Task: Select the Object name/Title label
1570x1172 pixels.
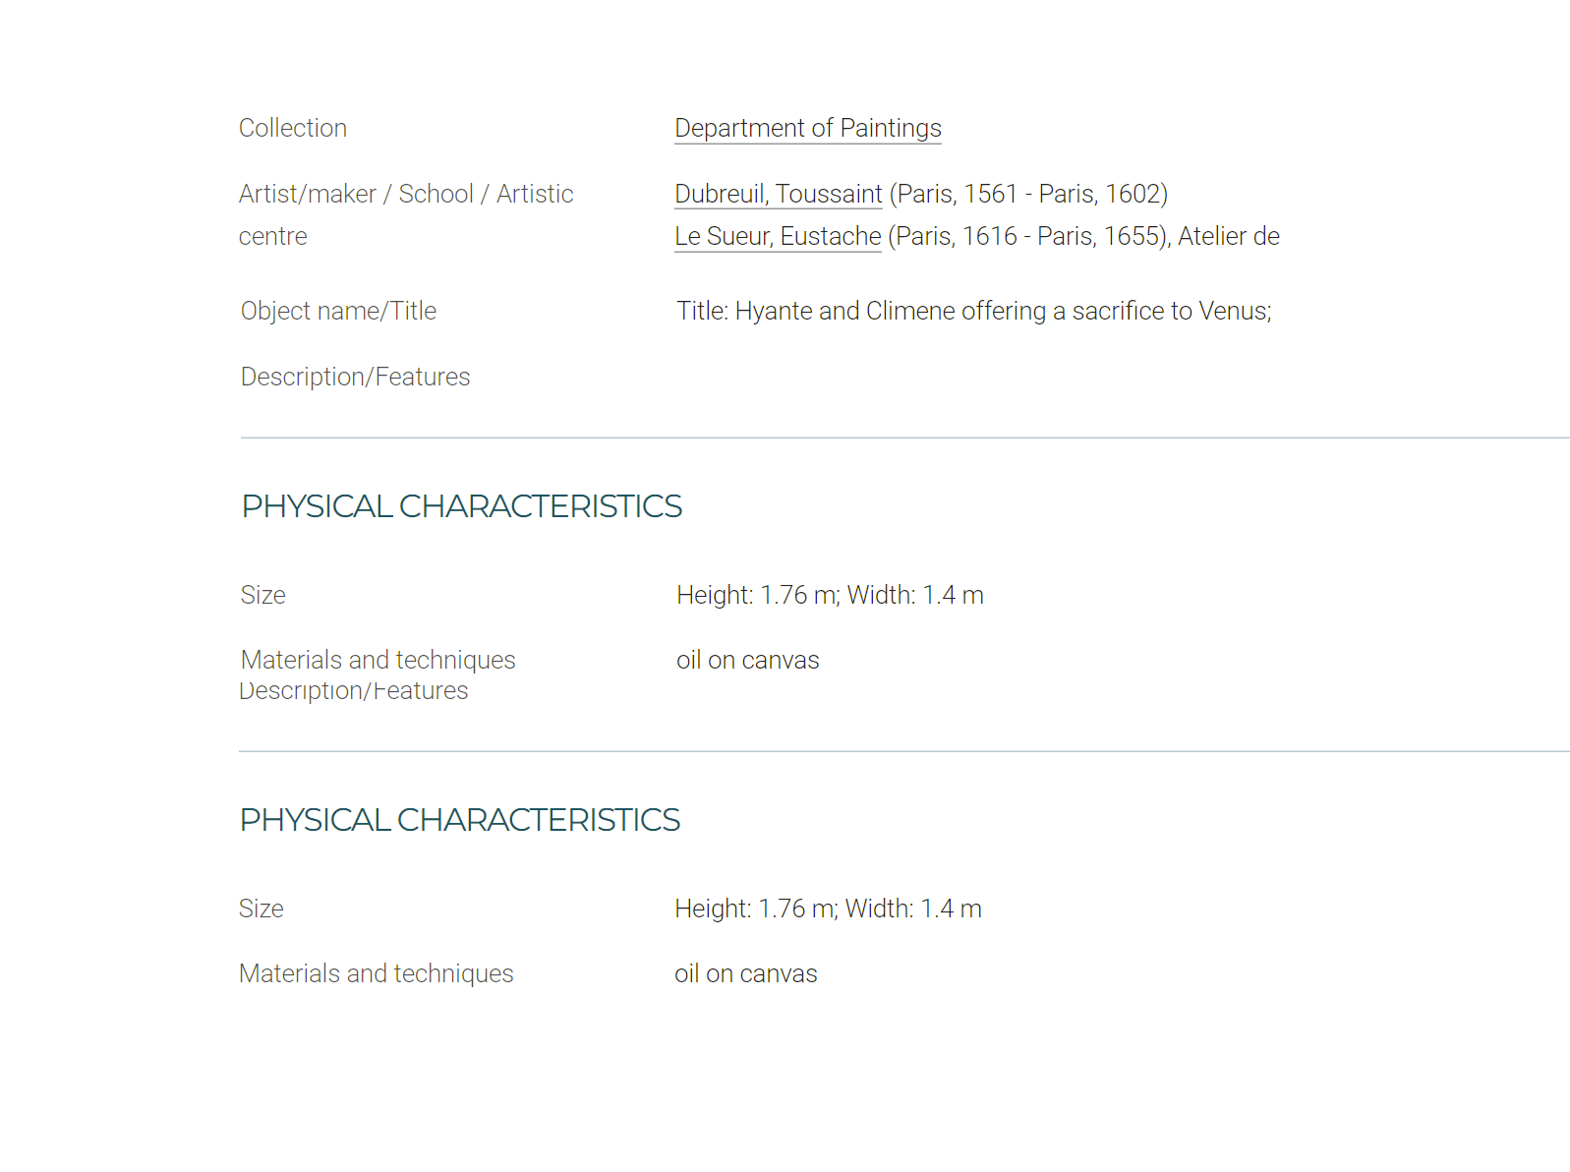Action: click(338, 312)
